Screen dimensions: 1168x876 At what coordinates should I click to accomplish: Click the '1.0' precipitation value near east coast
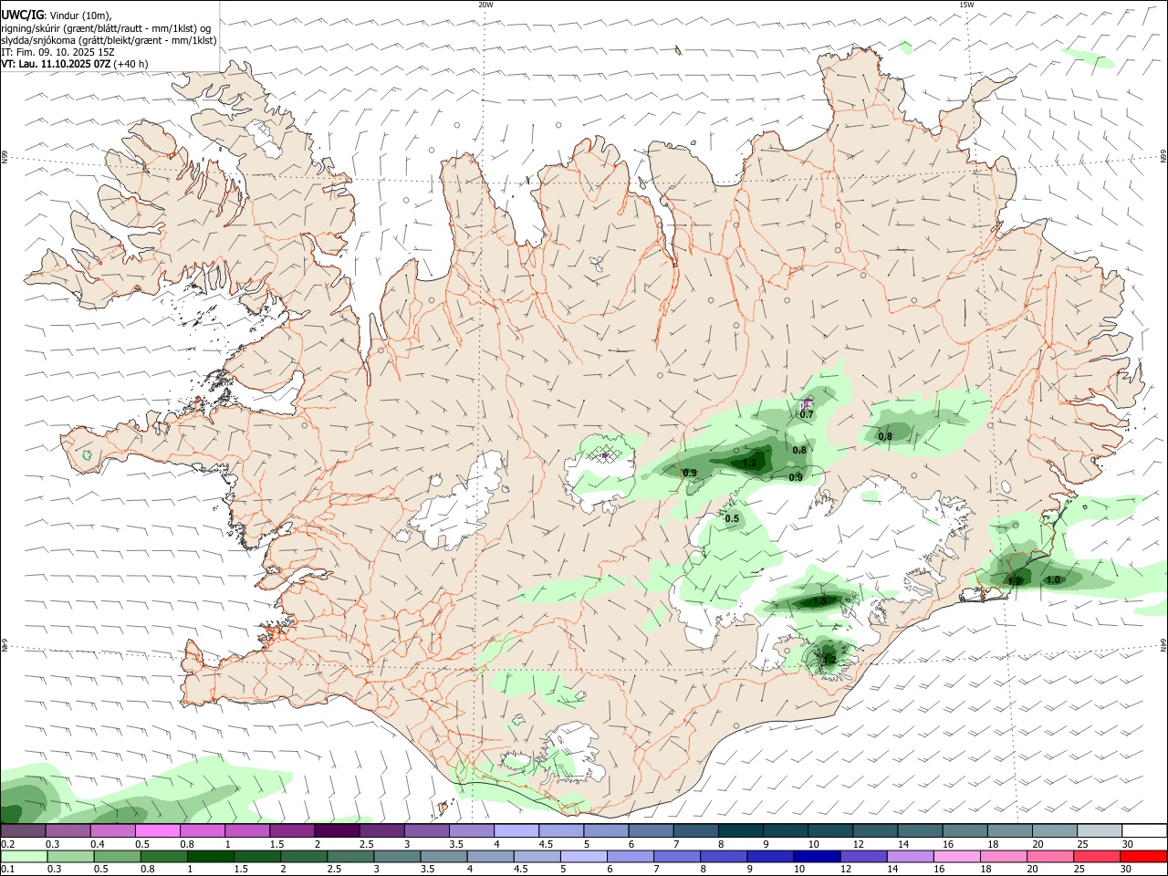1053,579
